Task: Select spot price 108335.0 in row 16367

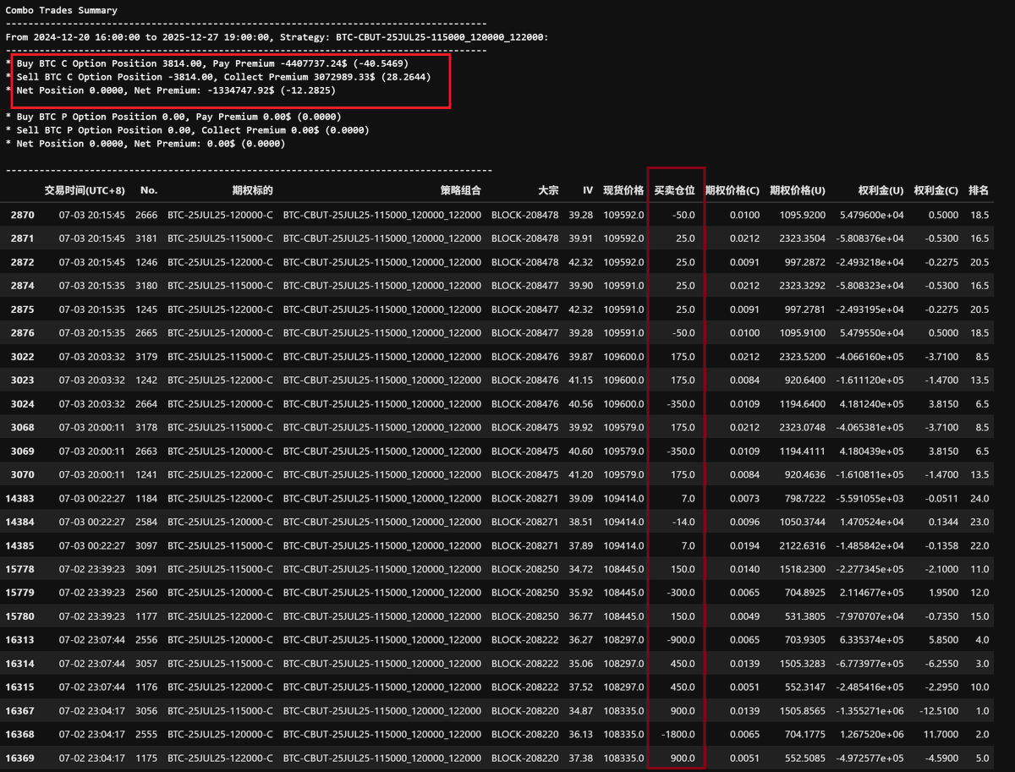Action: (623, 711)
